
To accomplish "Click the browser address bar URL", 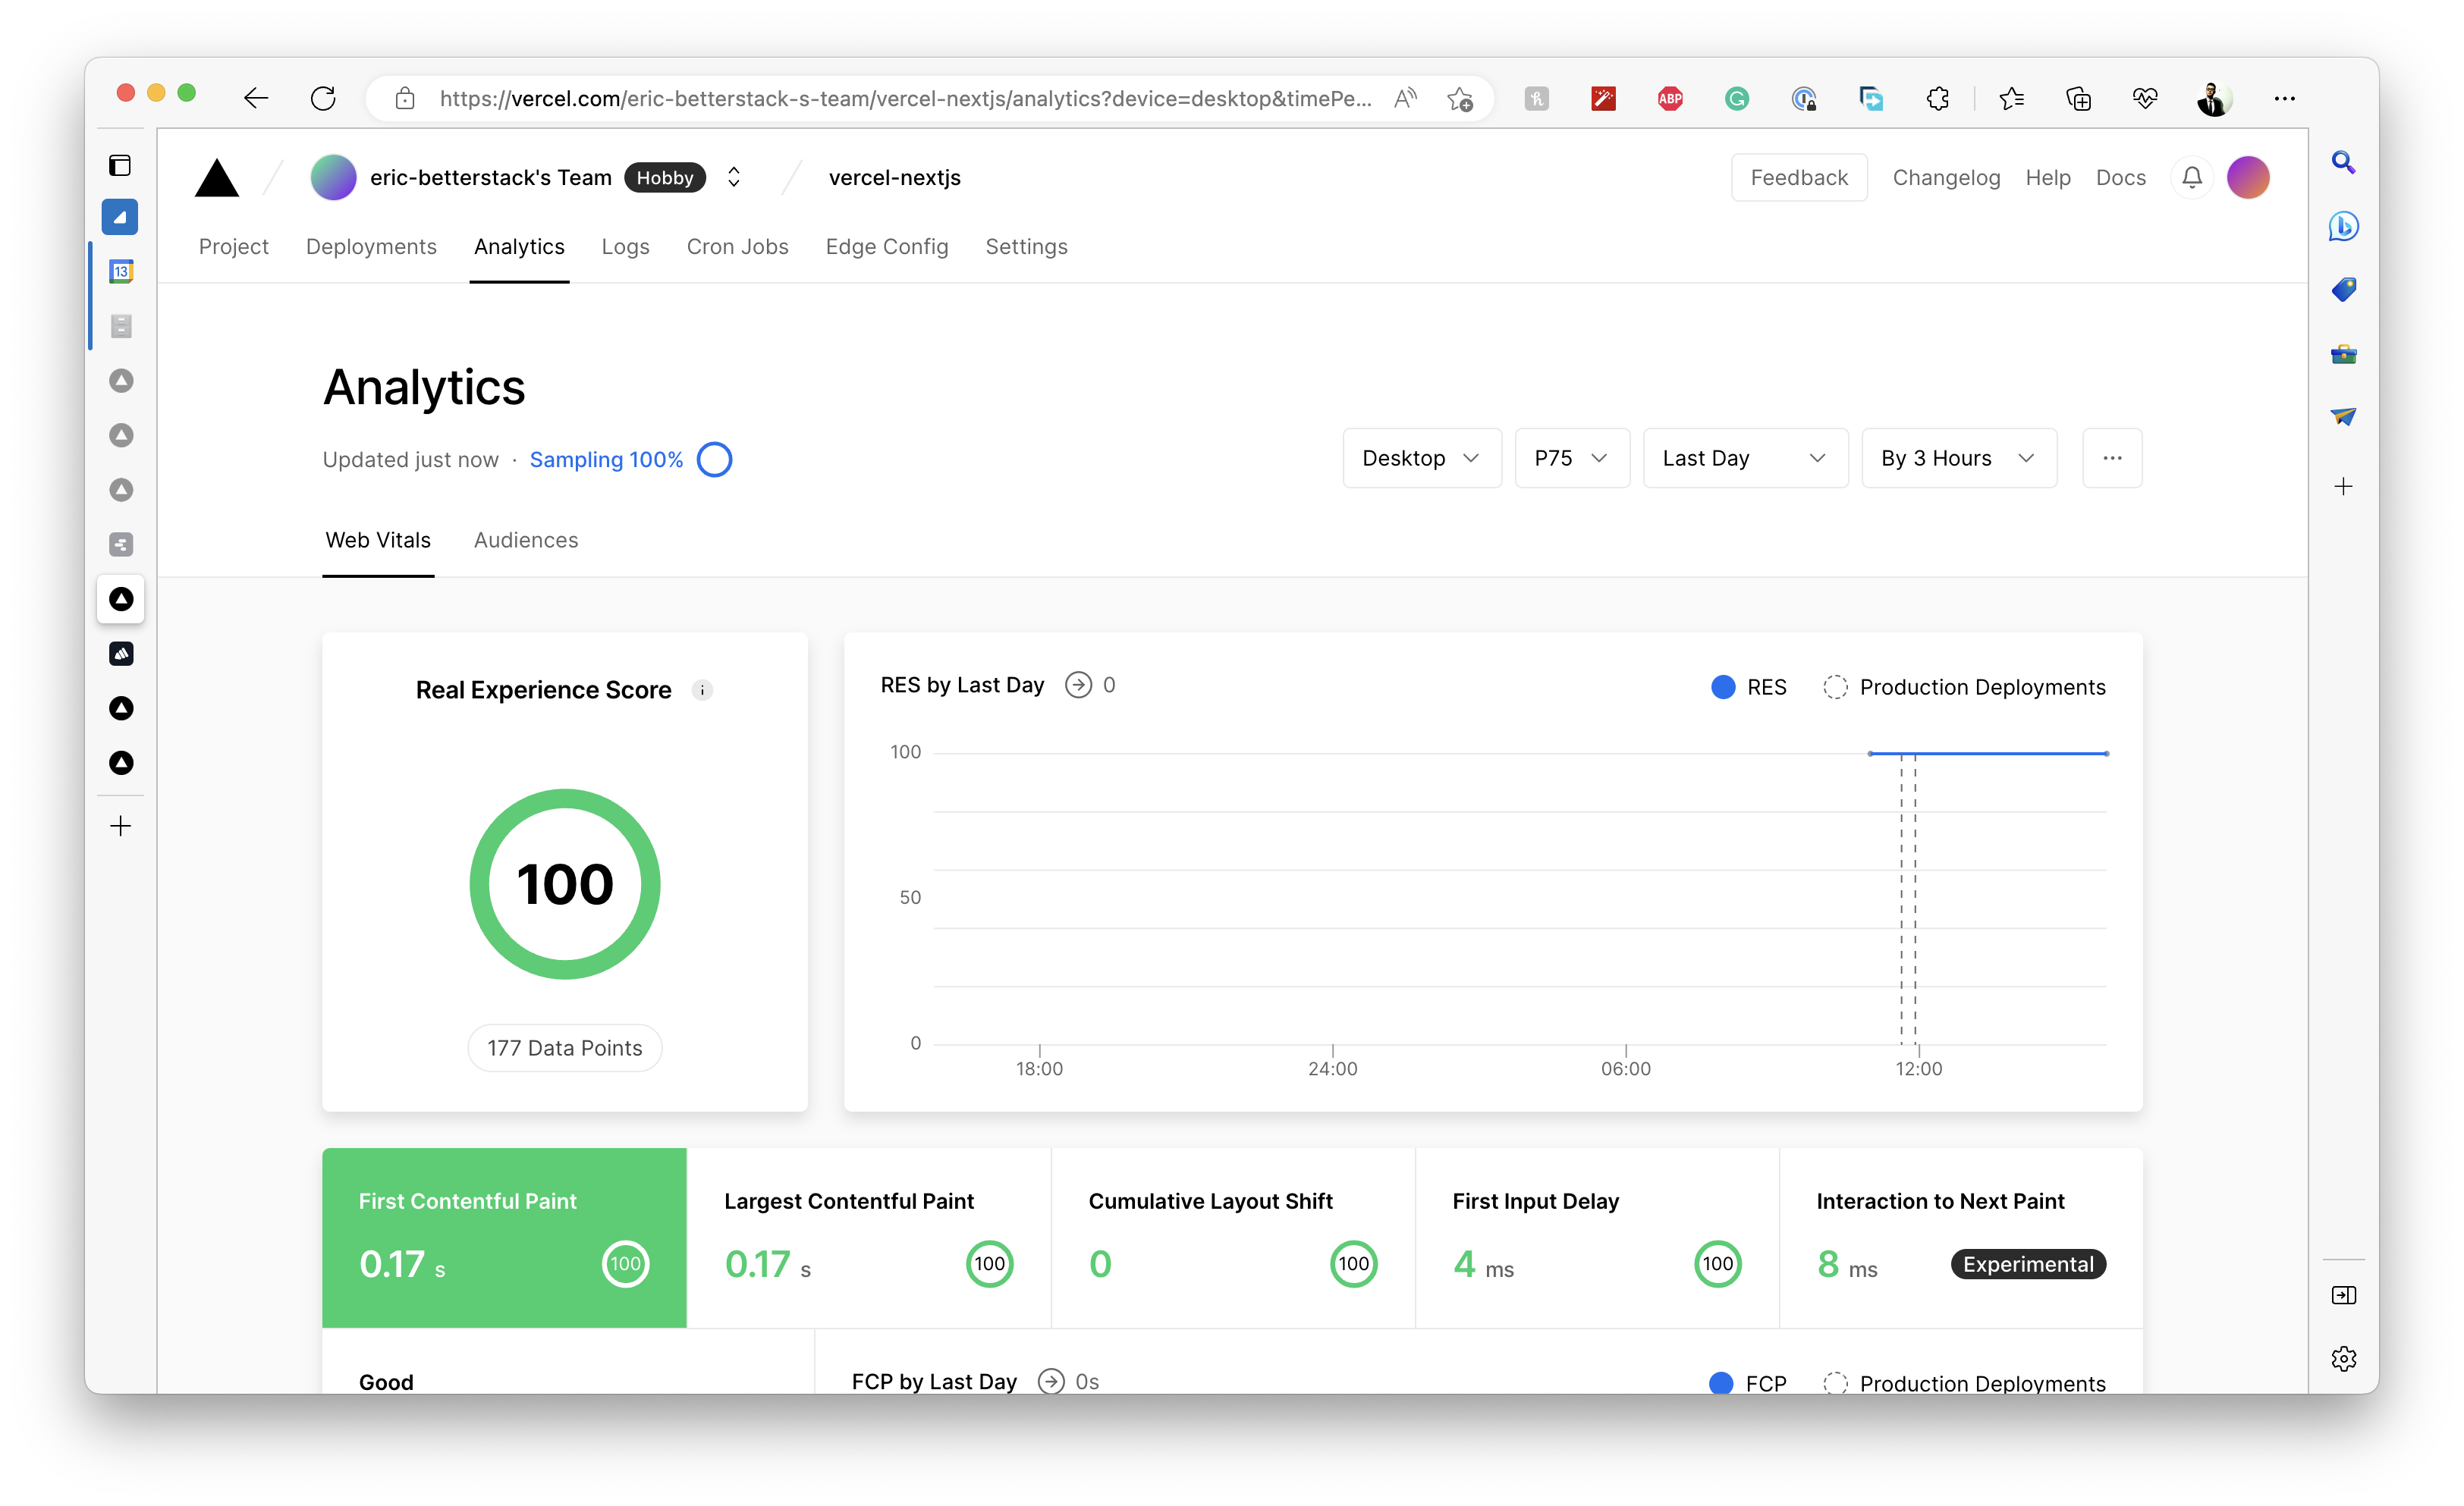I will coord(905,98).
